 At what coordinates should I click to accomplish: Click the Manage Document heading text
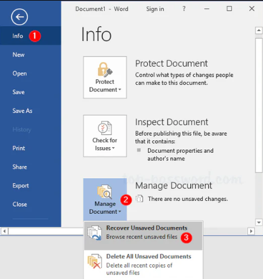click(x=174, y=186)
